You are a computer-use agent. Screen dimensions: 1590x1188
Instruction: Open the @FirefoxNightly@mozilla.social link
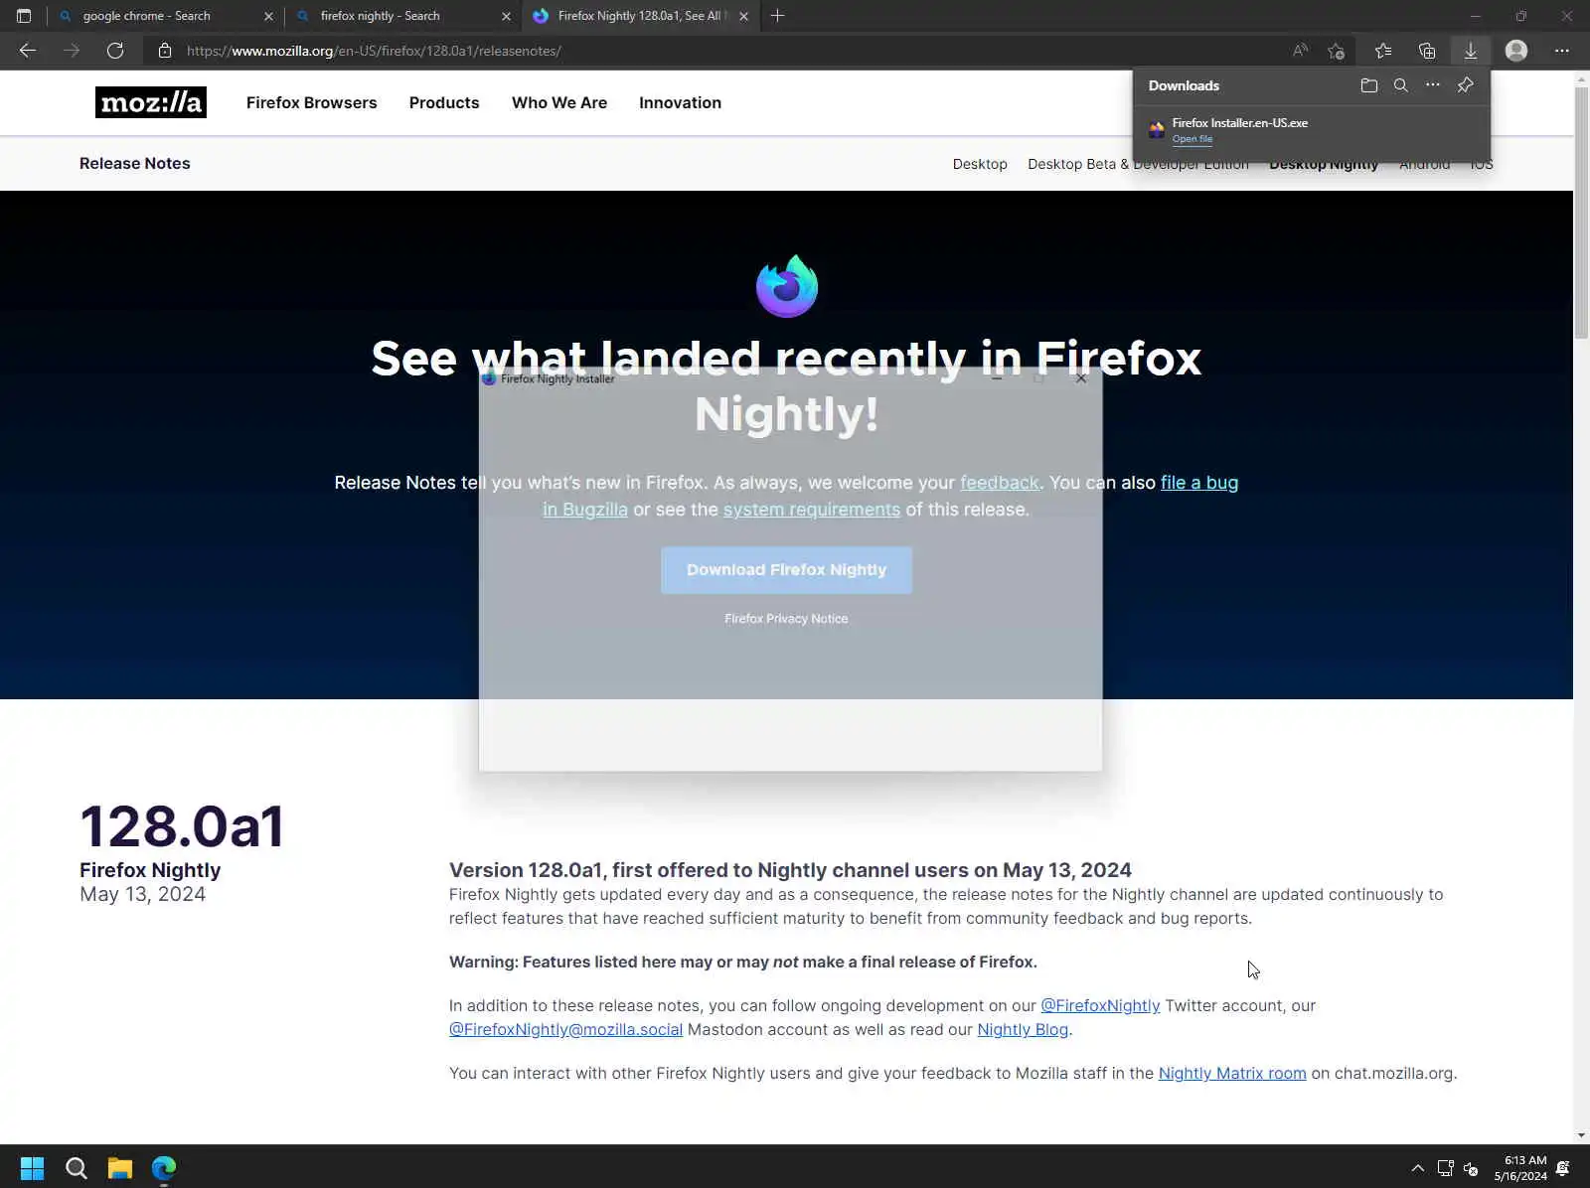point(565,1029)
